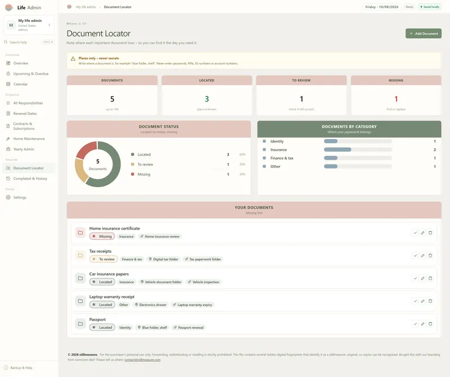Go to Calendar in the sidebar
Screen dimensions: 450x377
pyautogui.click(x=29, y=84)
